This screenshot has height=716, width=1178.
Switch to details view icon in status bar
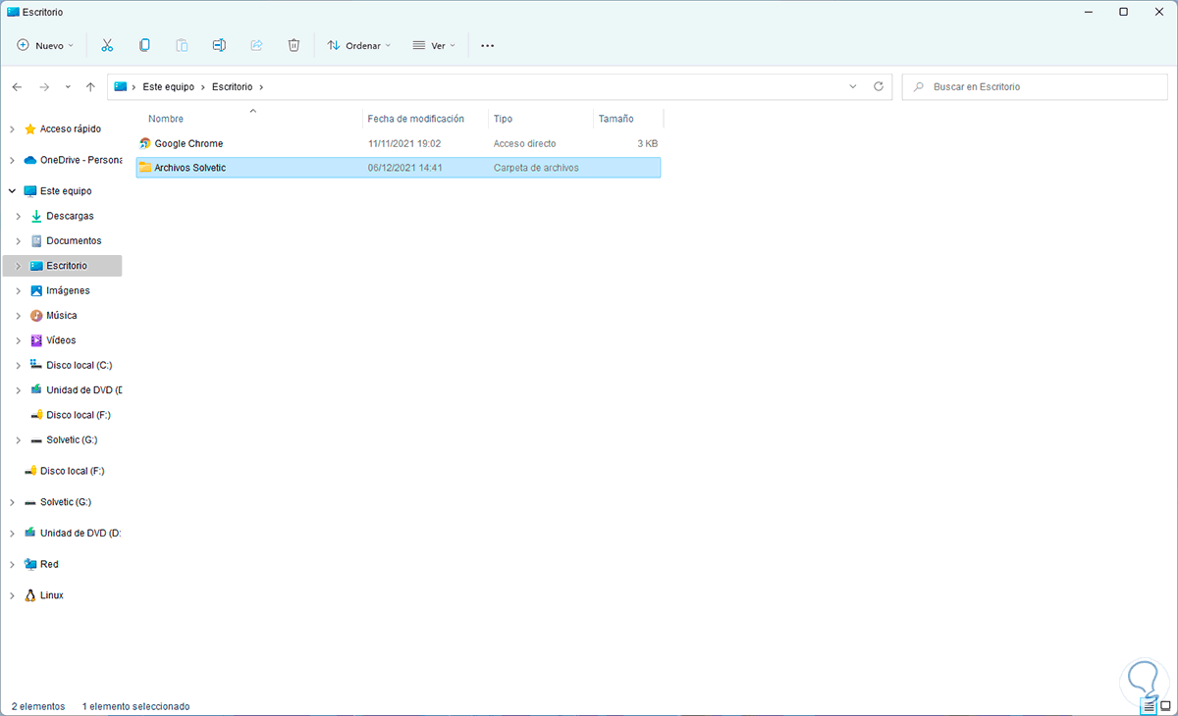(x=1148, y=705)
